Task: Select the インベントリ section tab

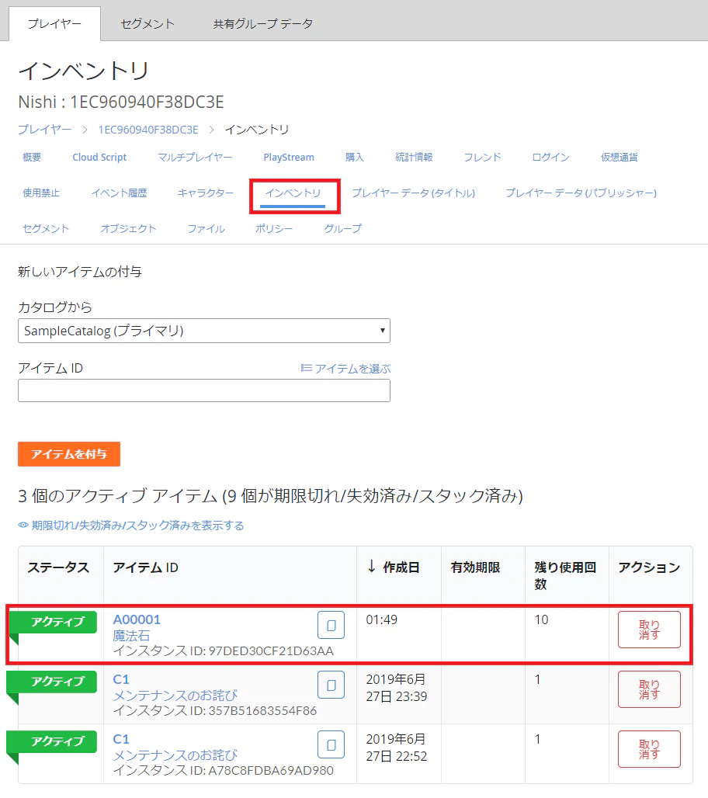Action: click(293, 193)
